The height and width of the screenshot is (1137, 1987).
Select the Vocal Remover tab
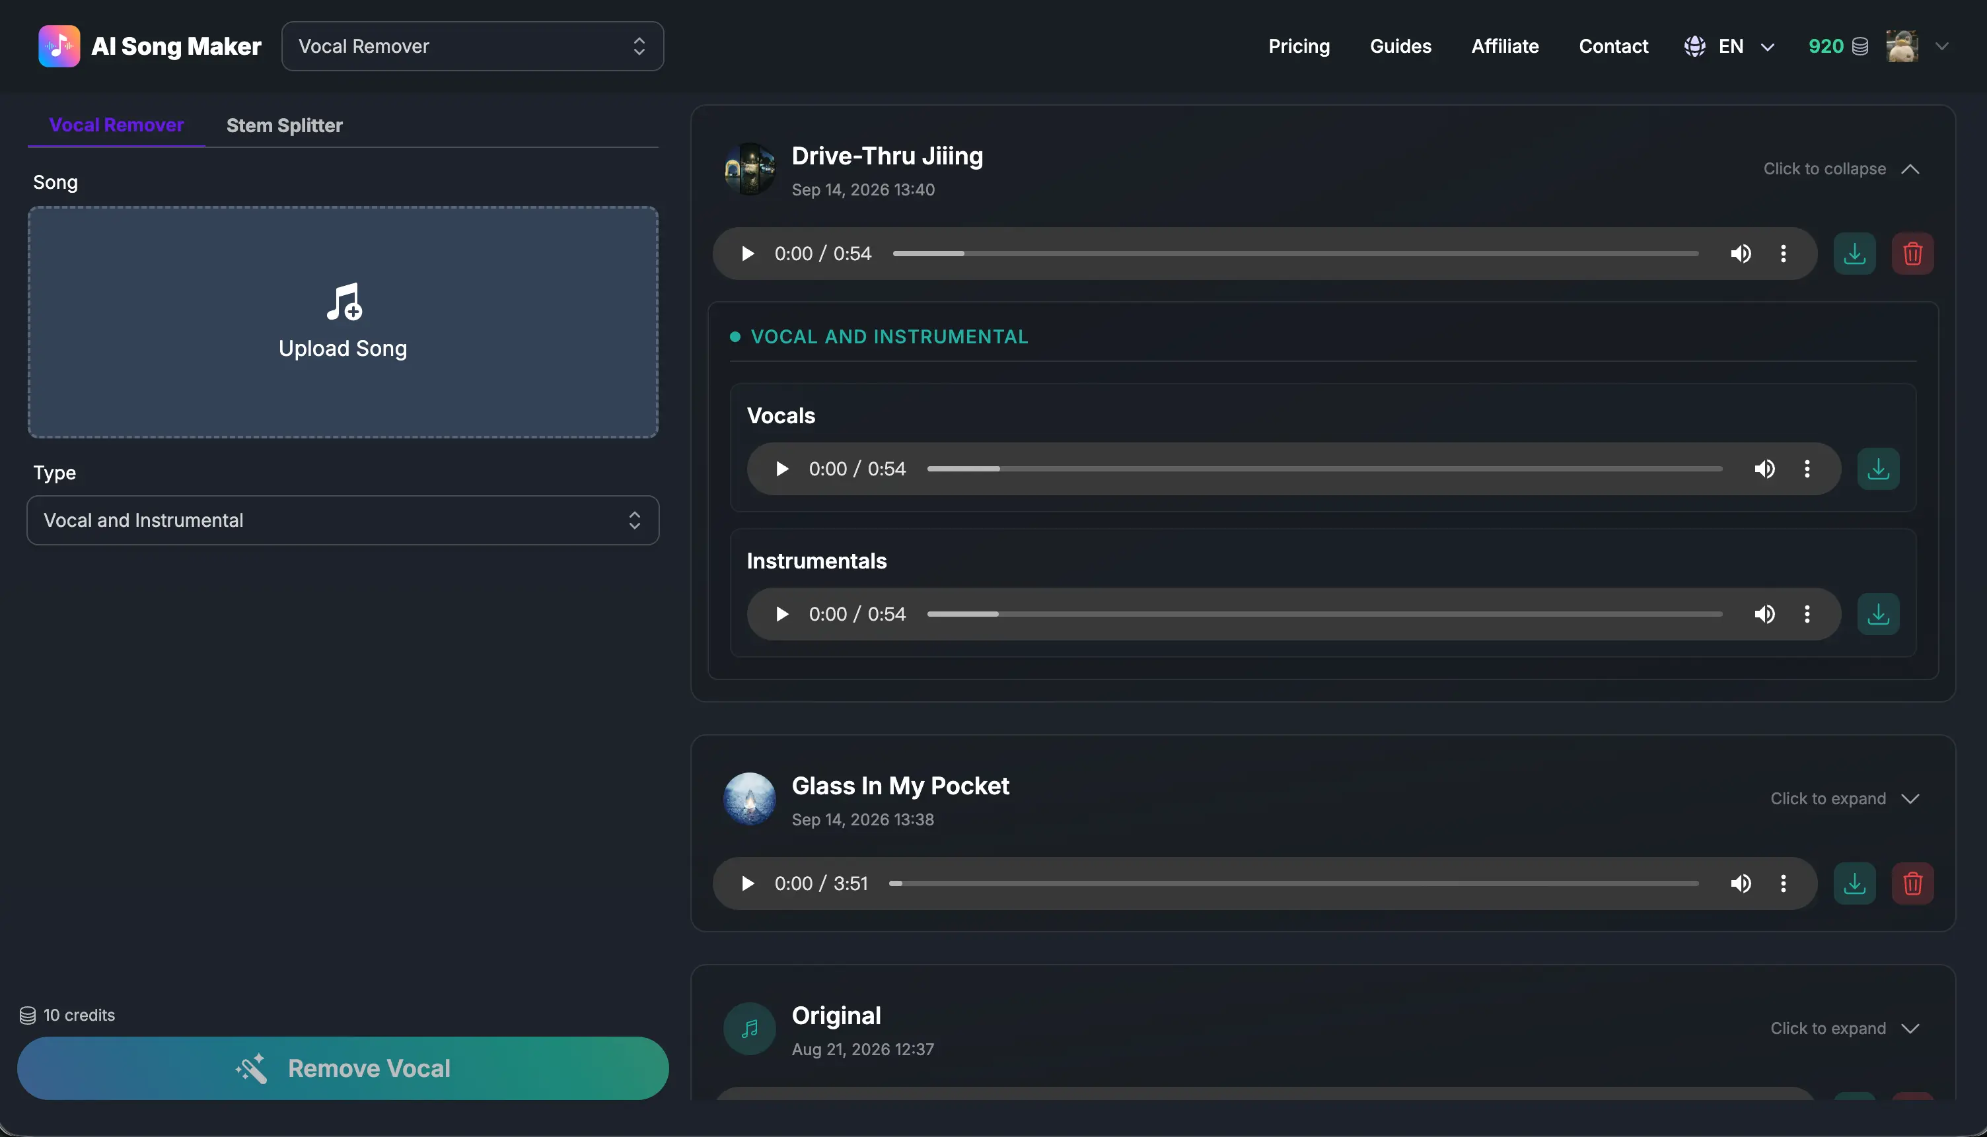[x=116, y=125]
